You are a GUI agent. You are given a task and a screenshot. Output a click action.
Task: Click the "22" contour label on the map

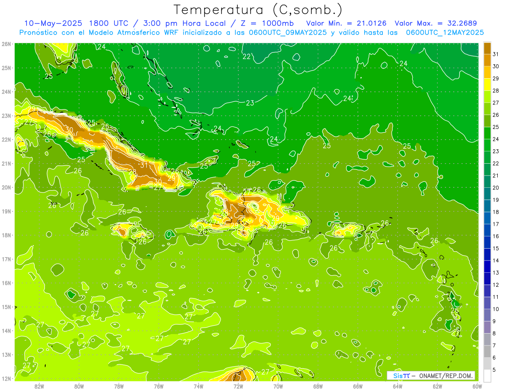[x=247, y=57]
